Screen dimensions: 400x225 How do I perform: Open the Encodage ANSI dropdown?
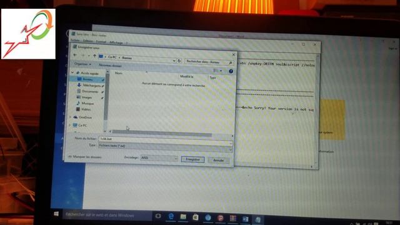[159, 158]
